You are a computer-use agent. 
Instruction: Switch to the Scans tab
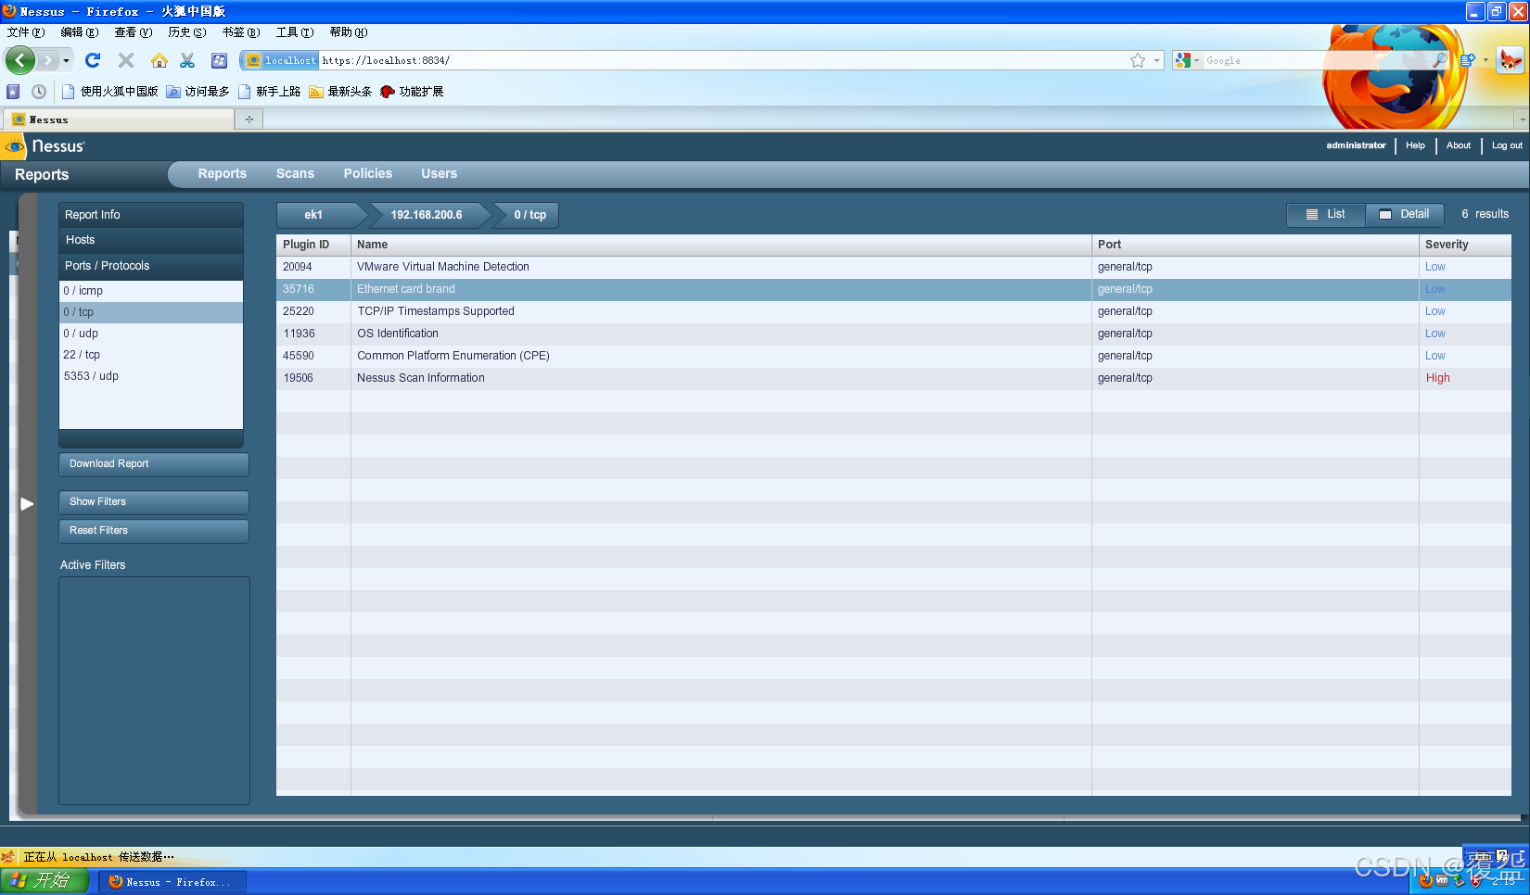pos(295,173)
